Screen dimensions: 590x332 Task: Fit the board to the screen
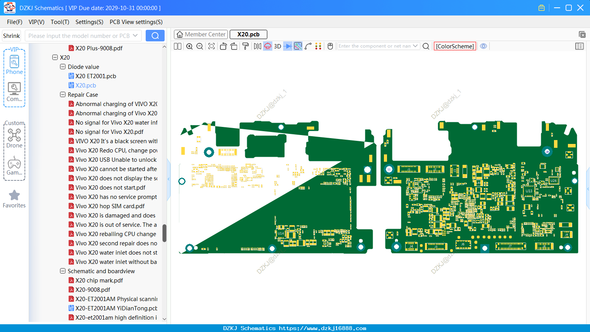[212, 46]
